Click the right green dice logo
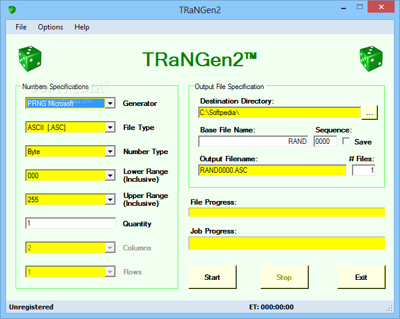Screen dimensions: 400x319 tap(371, 58)
